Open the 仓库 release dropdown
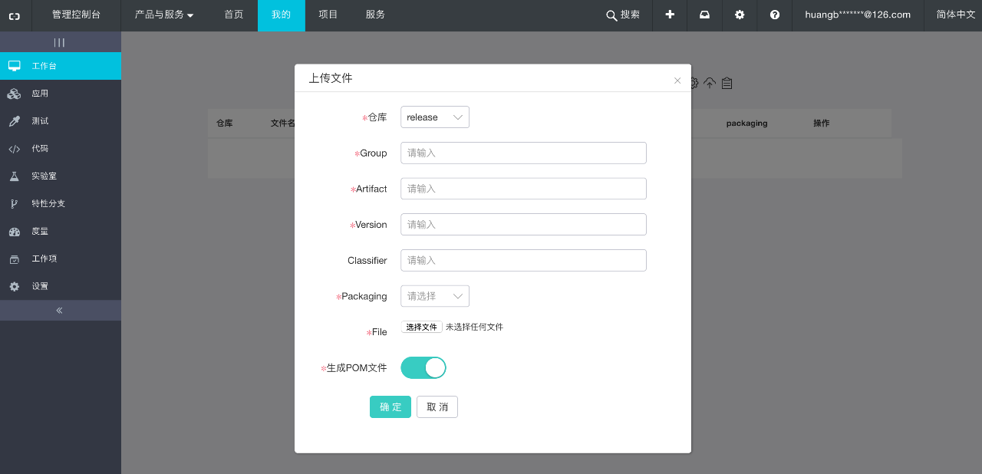Viewport: 982px width, 474px height. [435, 117]
